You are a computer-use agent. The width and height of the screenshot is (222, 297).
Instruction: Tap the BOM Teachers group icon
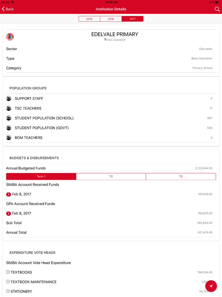tap(9, 138)
